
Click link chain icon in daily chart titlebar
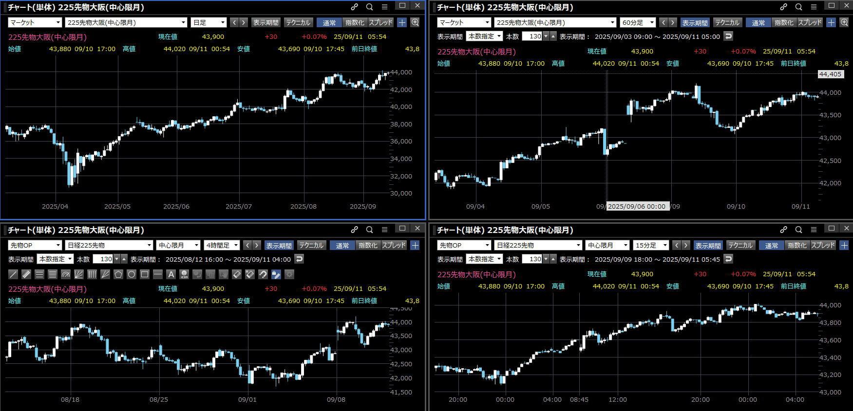click(x=354, y=7)
